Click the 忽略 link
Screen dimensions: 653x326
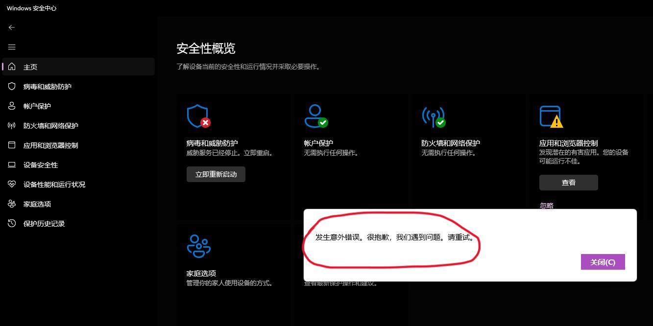(547, 206)
